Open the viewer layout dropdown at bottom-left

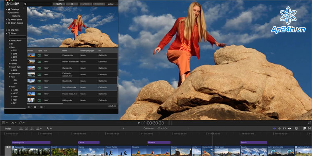coord(5,123)
